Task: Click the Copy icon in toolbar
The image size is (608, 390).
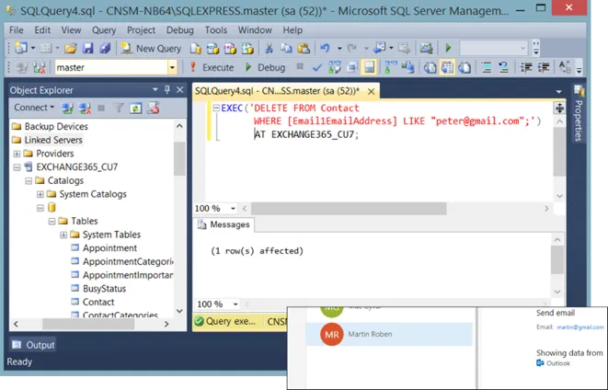Action: (286, 48)
